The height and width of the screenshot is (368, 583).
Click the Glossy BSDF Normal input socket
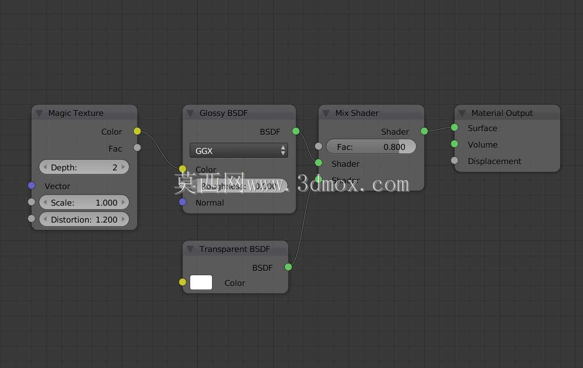click(183, 202)
